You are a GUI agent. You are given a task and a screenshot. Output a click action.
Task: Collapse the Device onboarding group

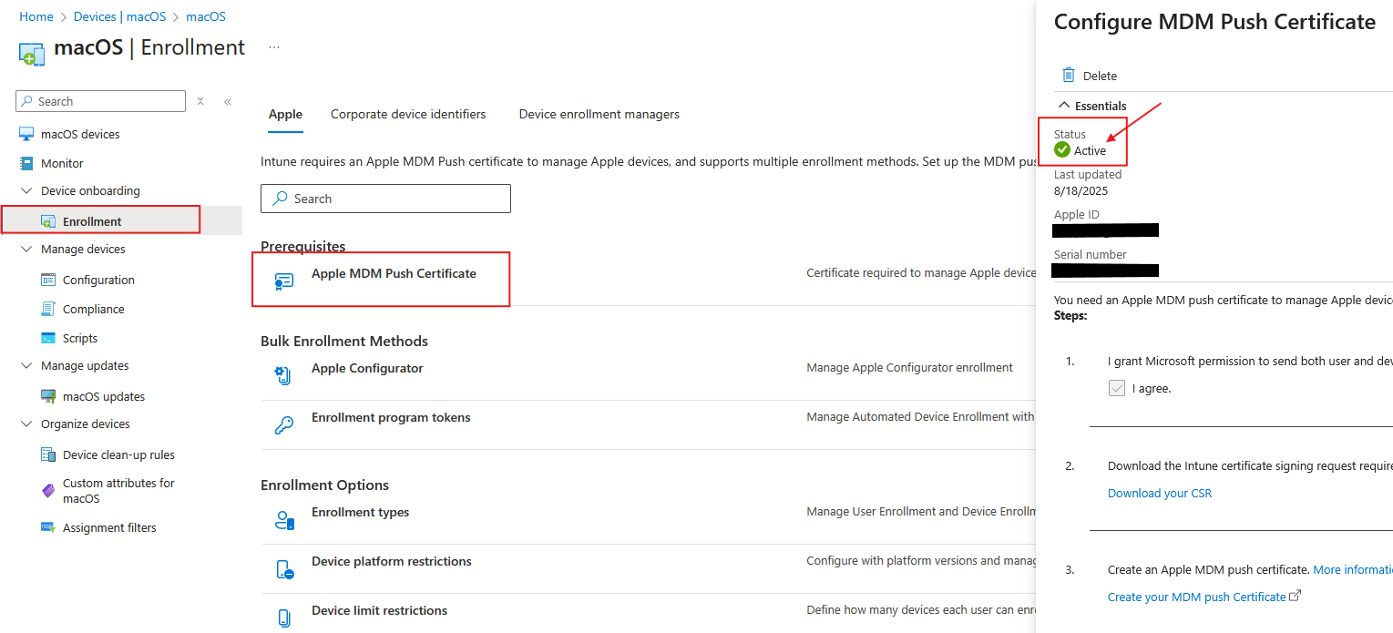[26, 190]
